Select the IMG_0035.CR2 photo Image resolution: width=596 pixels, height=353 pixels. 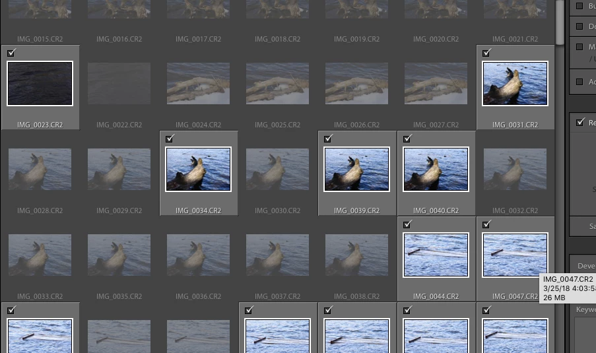click(119, 255)
